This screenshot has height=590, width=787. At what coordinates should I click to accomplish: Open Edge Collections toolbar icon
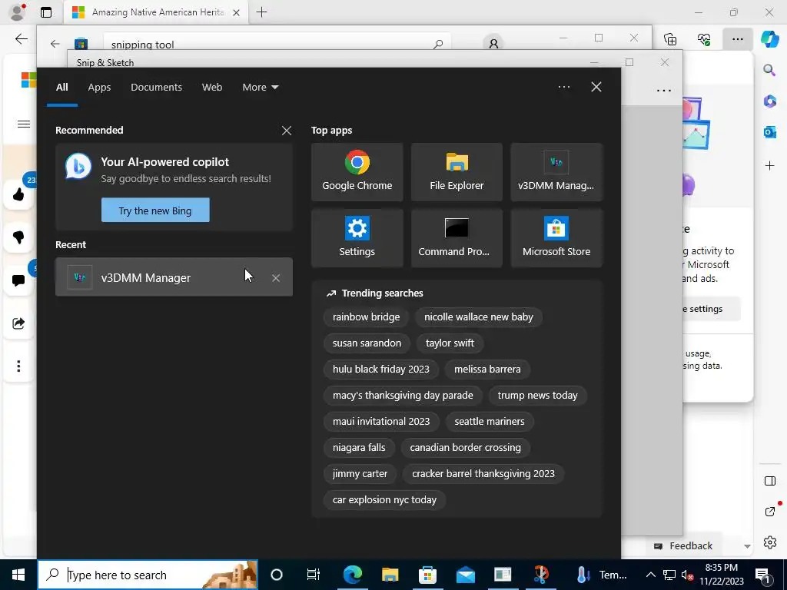(x=670, y=39)
